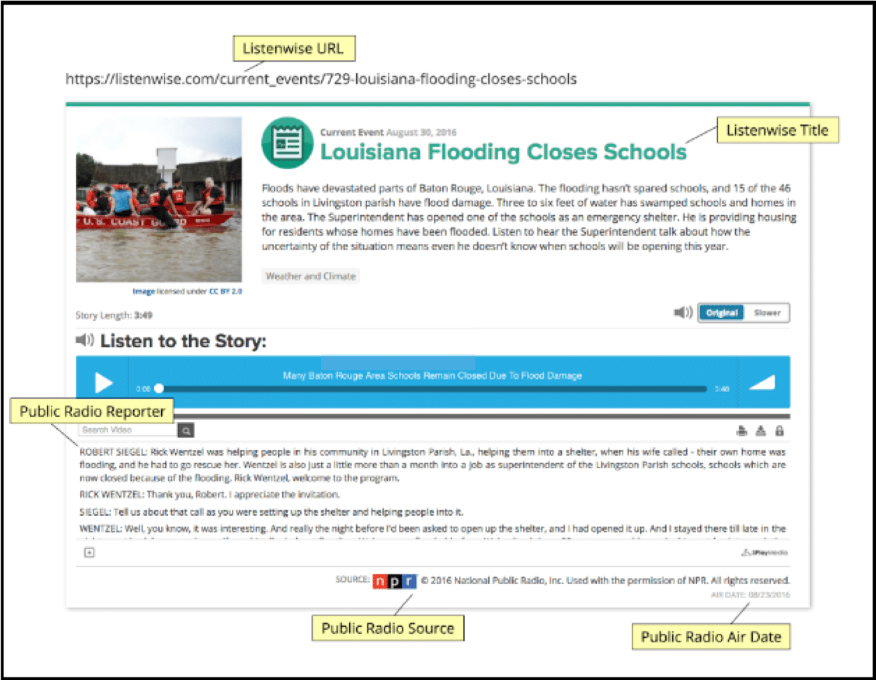Viewport: 876px width, 680px height.
Task: Click the 3:48 duration label
Action: 722,389
